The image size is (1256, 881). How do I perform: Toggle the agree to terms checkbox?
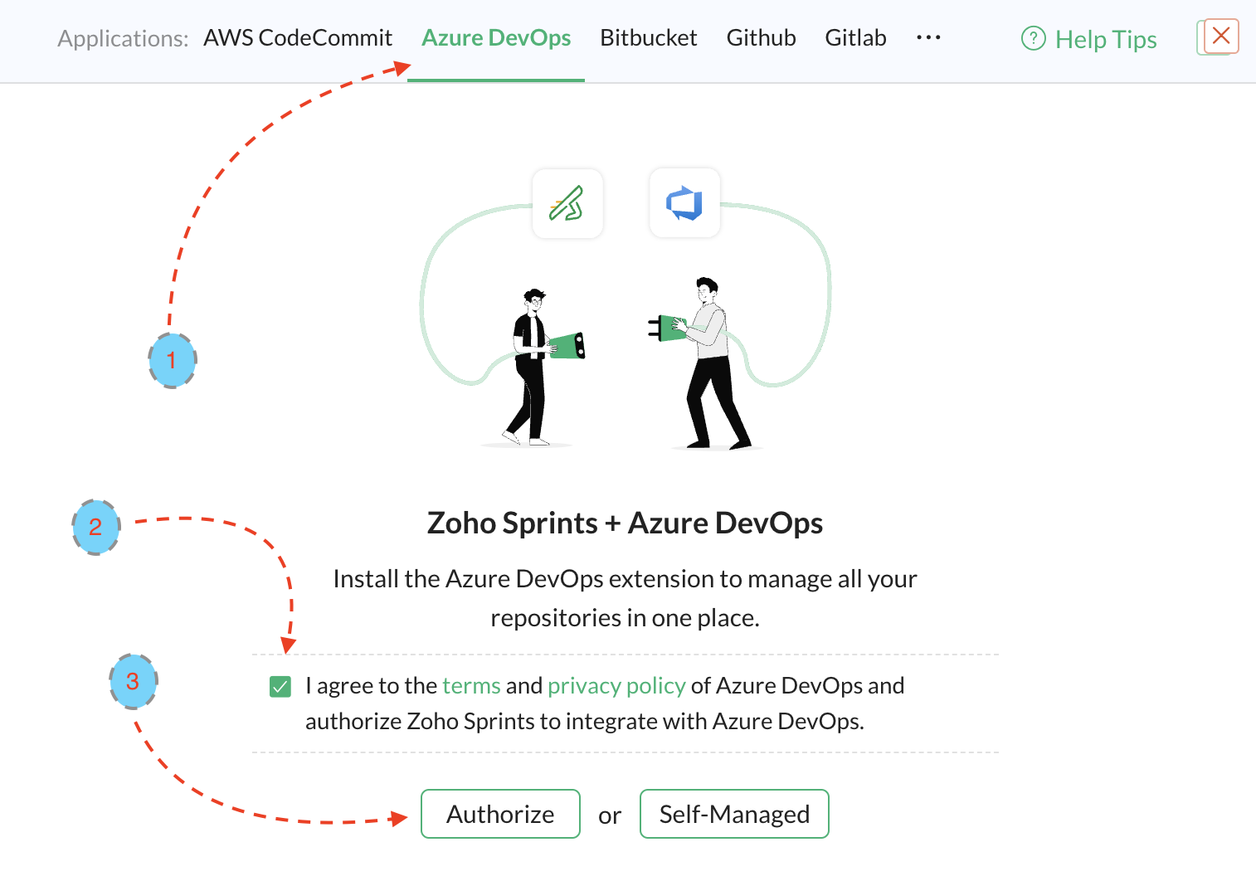point(280,687)
